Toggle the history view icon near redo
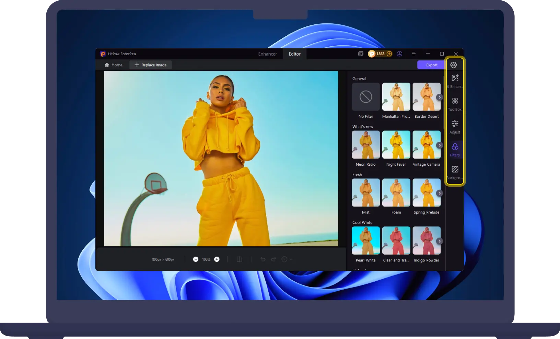Screen dimensions: 560x339 click(285, 259)
